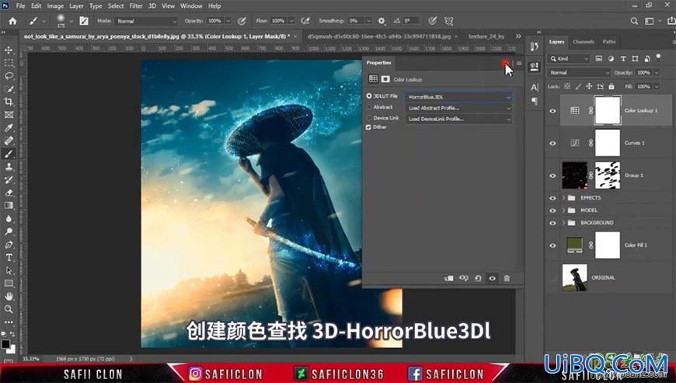Image resolution: width=676 pixels, height=383 pixels.
Task: Select the Brush tool in toolbar
Action: pos(9,154)
